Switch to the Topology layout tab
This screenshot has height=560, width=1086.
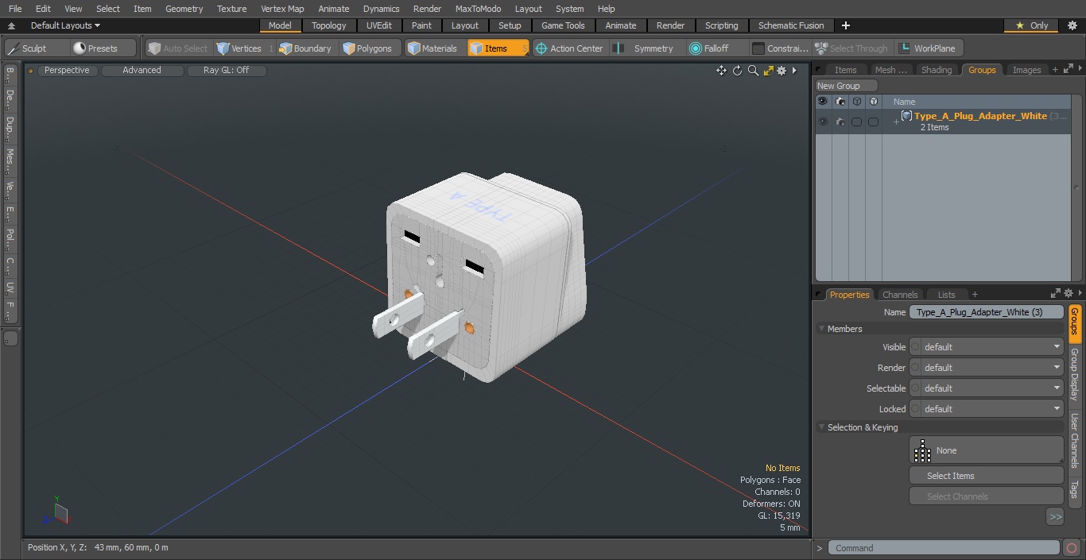[x=328, y=25]
